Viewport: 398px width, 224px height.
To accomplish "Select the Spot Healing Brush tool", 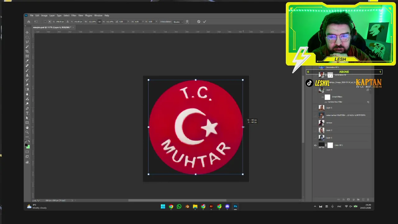I will pos(27,66).
